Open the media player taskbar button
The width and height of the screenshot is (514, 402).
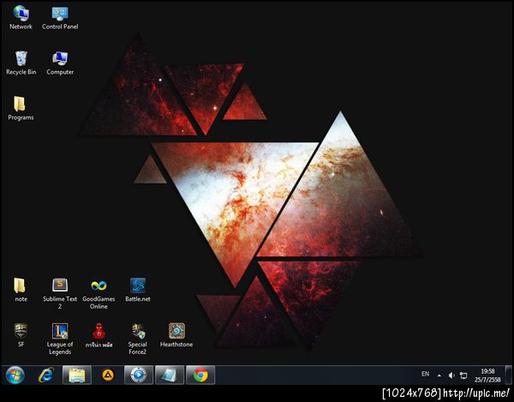pyautogui.click(x=139, y=375)
